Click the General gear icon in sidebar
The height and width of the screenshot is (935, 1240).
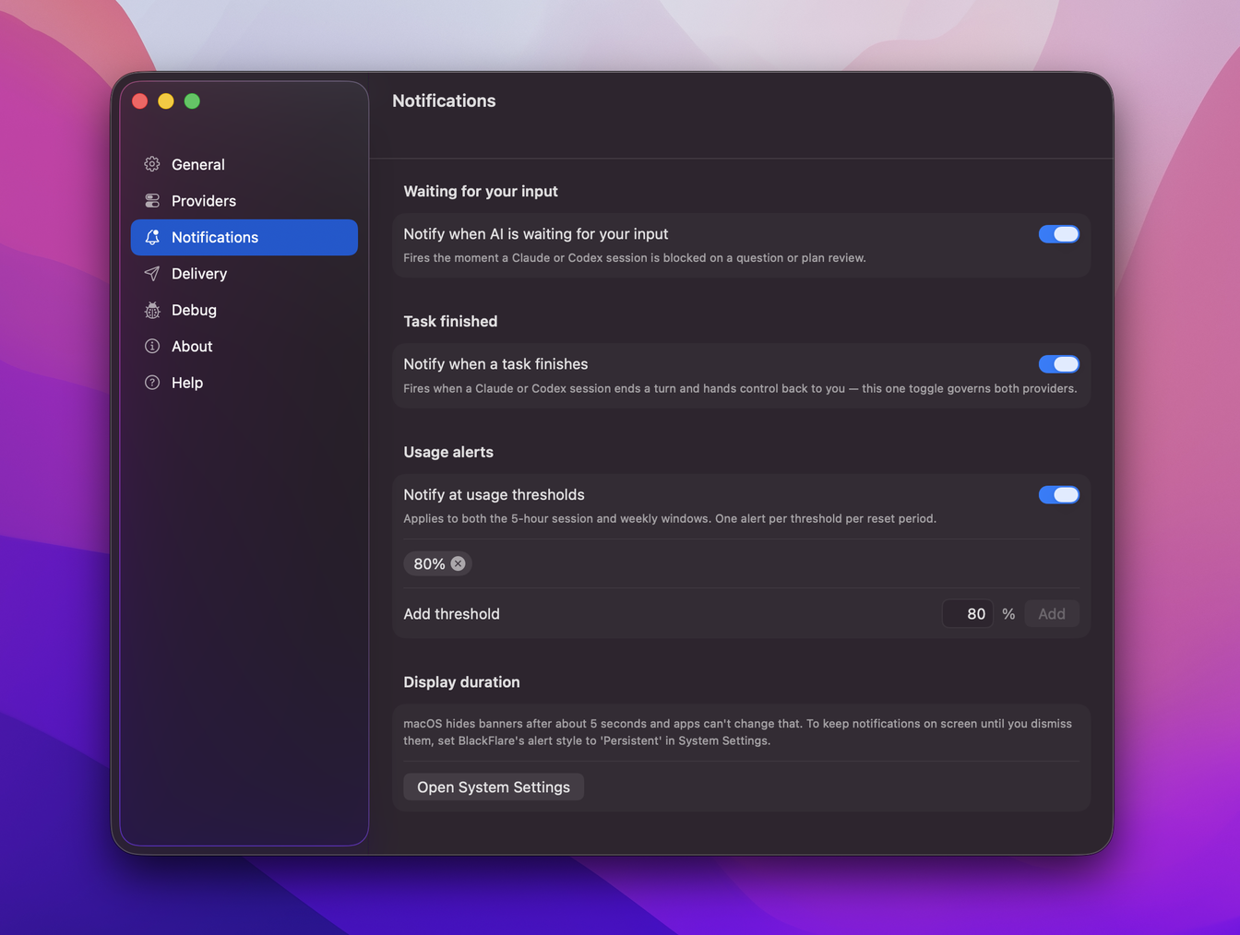pyautogui.click(x=152, y=164)
